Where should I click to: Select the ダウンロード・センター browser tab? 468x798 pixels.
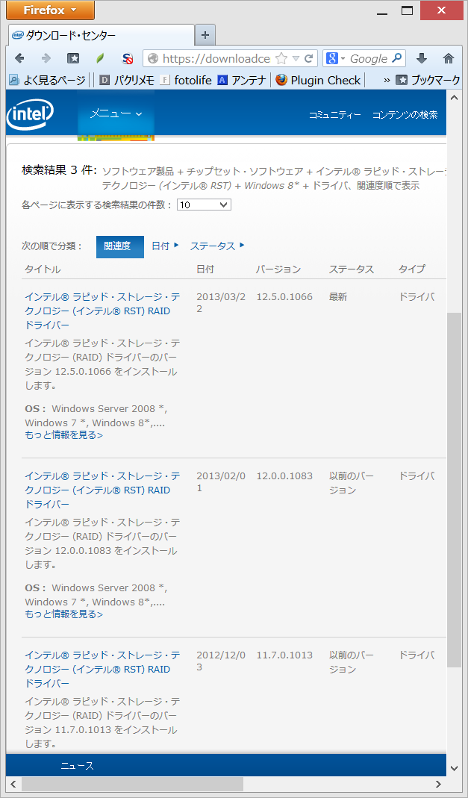click(101, 35)
